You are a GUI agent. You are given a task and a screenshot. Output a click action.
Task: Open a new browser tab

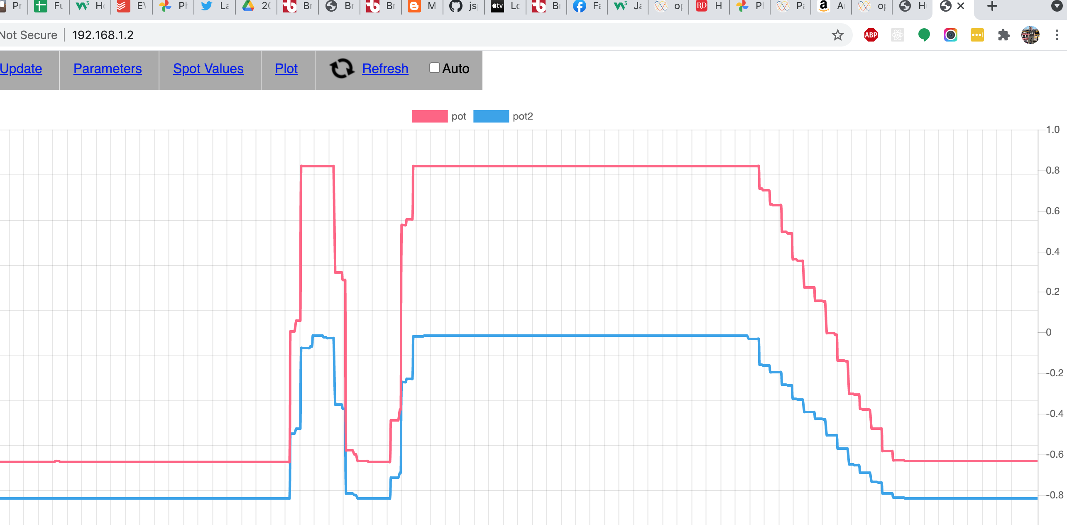click(x=992, y=6)
